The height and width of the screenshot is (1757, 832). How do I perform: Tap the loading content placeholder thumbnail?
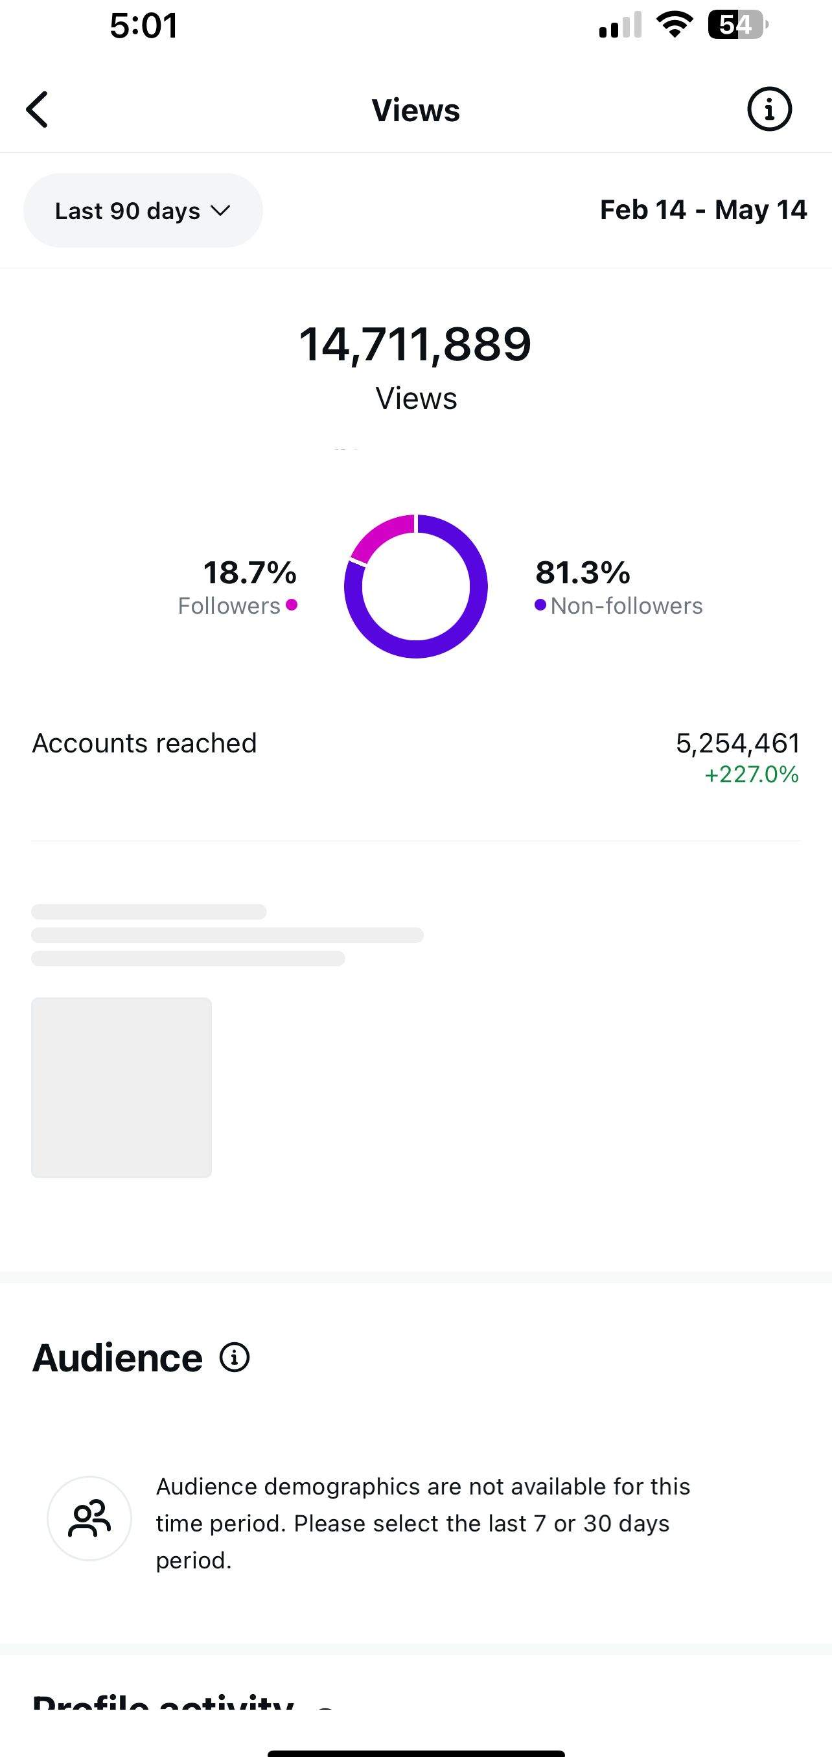[x=121, y=1088]
